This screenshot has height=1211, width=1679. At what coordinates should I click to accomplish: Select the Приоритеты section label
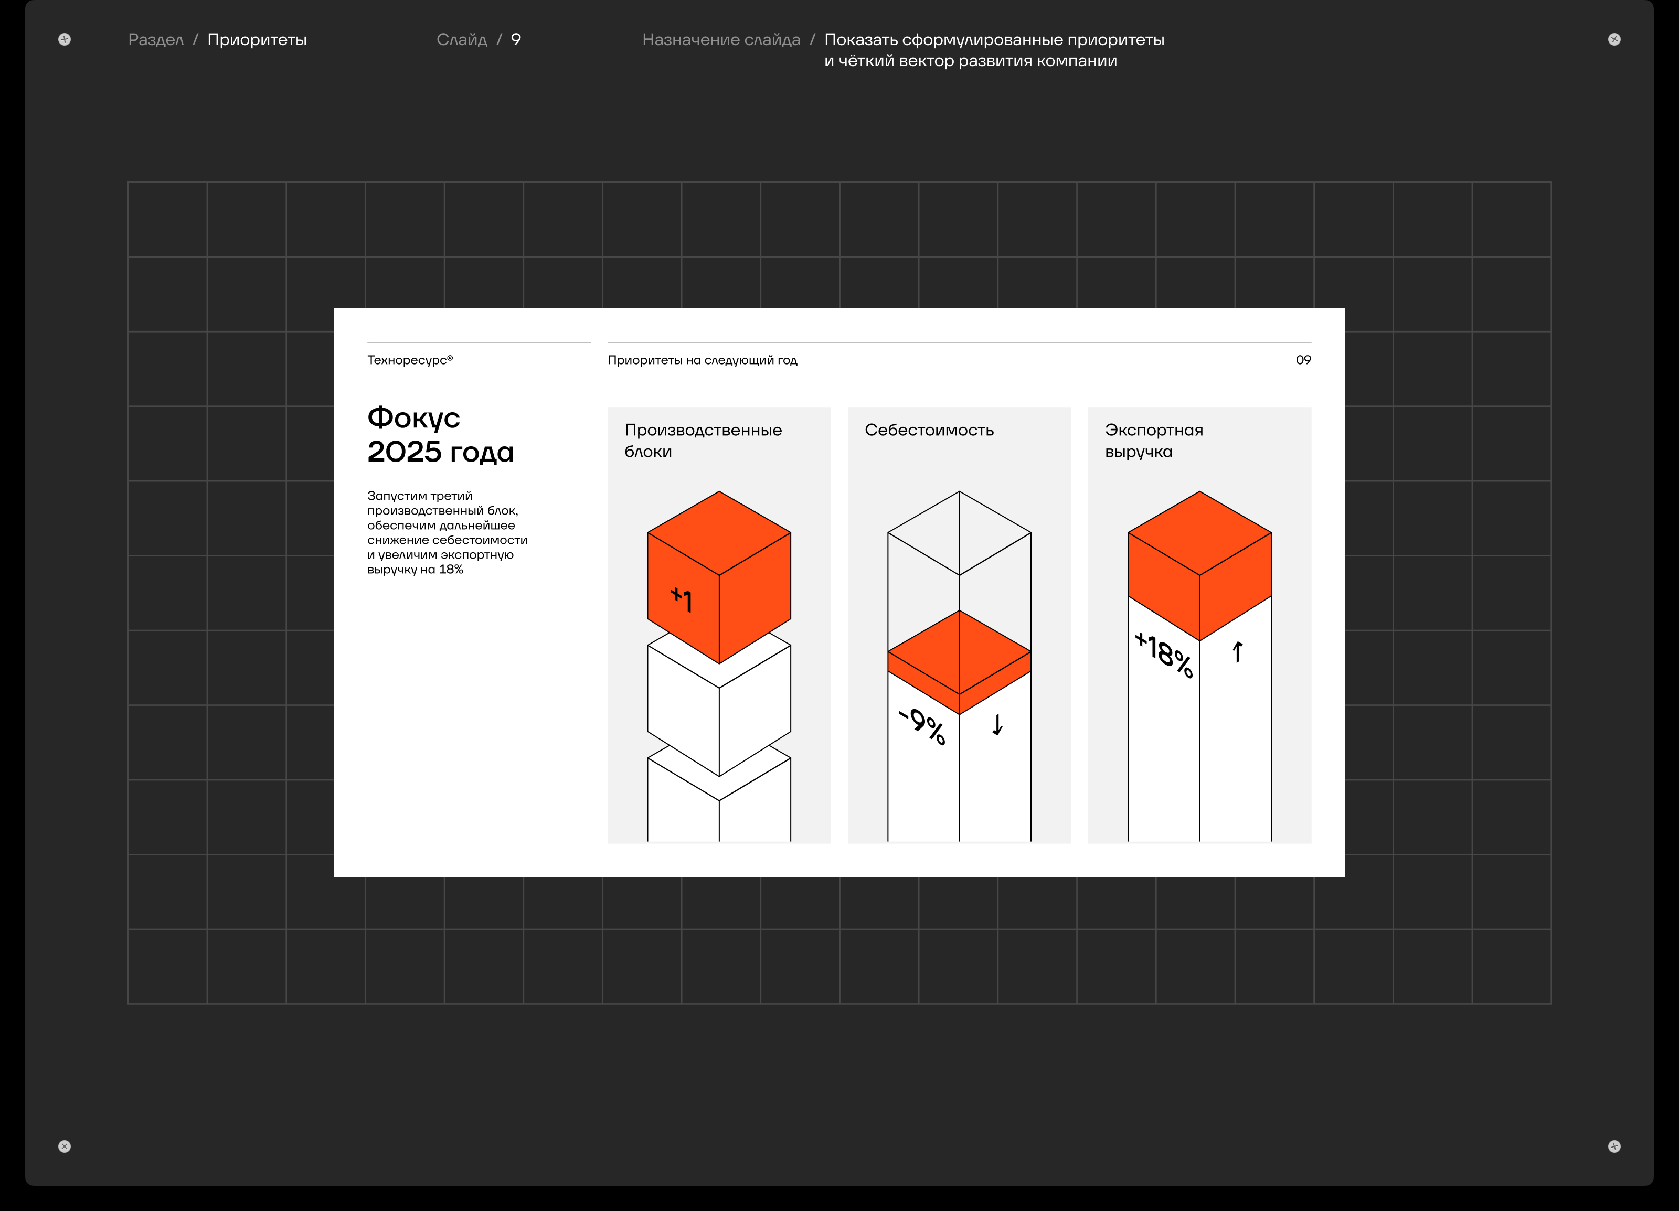click(x=257, y=40)
